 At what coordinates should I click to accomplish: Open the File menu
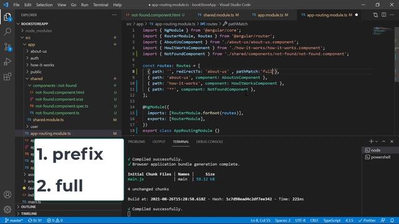coord(16,4)
